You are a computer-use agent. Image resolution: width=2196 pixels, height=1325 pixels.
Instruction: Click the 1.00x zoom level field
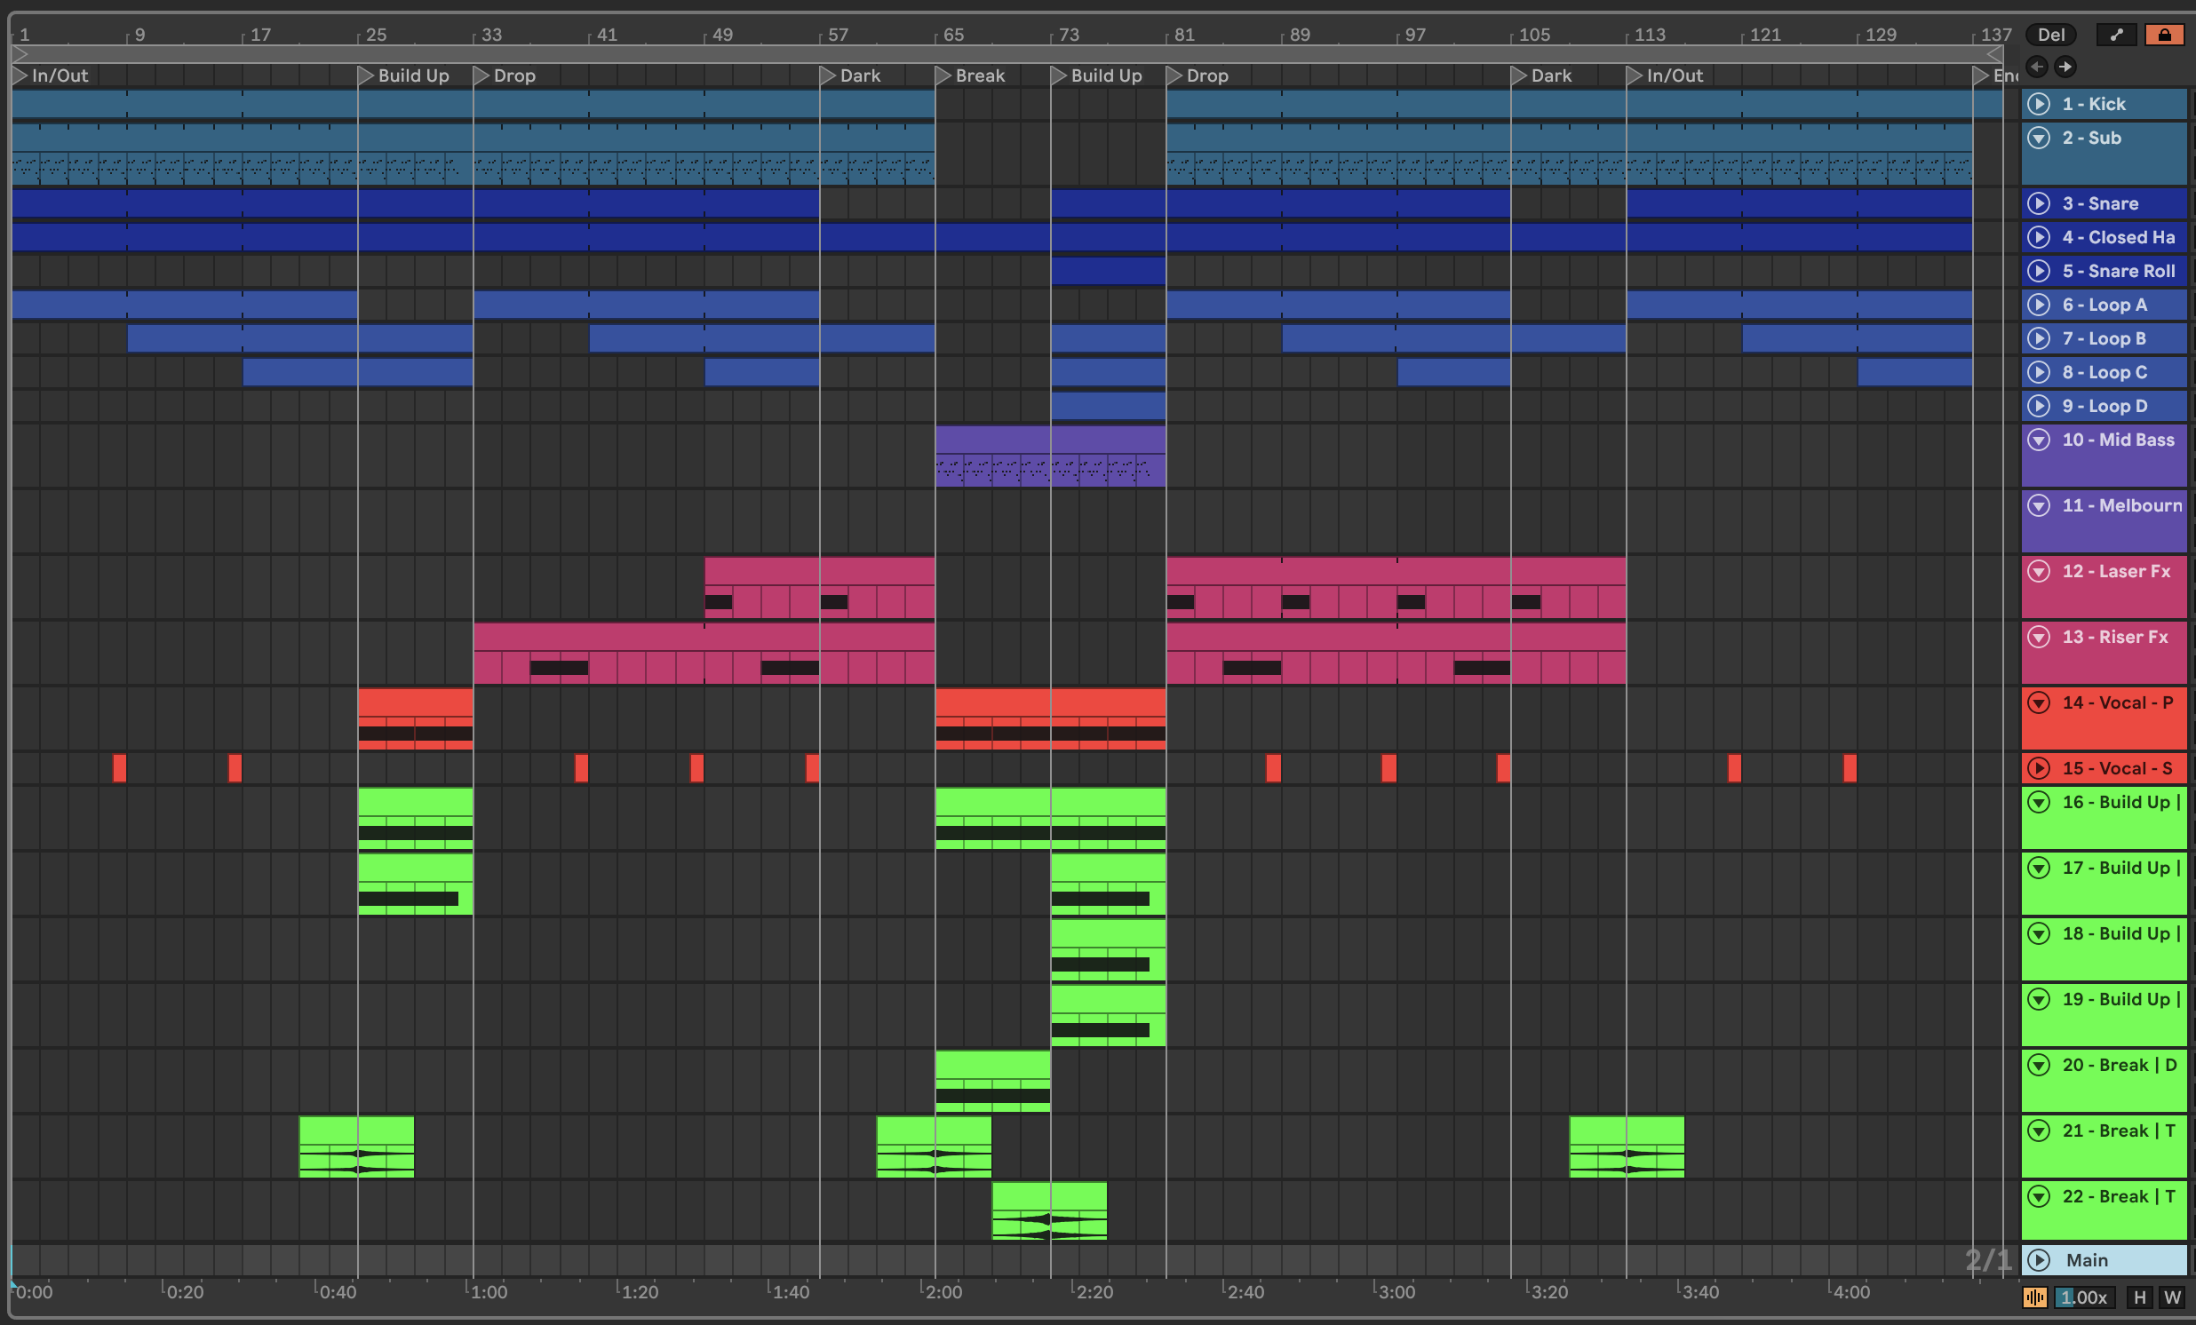click(x=2083, y=1297)
